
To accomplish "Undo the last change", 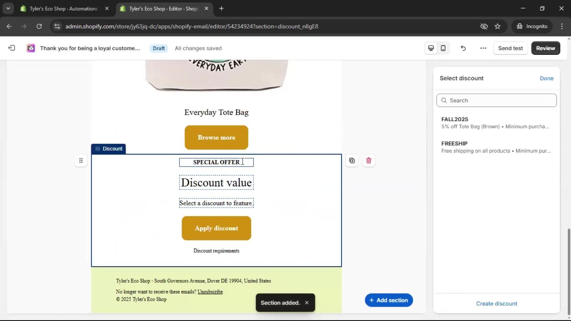I will tap(463, 48).
